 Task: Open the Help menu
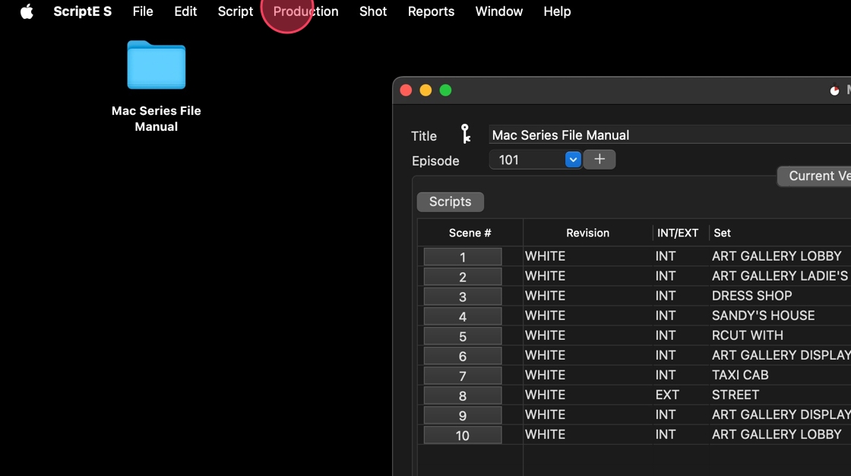click(557, 11)
